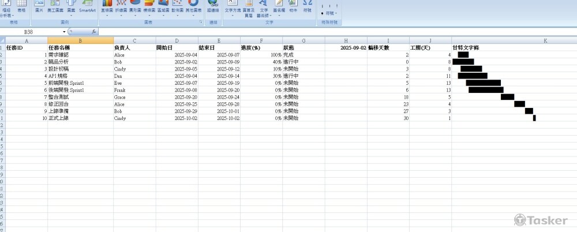Select column F header
The image size is (577, 232).
261,41
